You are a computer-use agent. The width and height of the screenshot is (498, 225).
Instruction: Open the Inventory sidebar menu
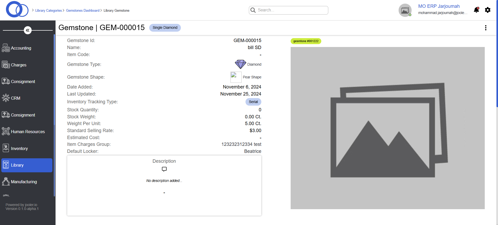click(19, 148)
